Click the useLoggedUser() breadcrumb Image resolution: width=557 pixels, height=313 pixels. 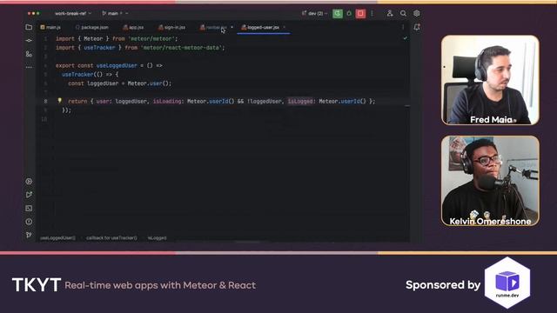click(58, 238)
